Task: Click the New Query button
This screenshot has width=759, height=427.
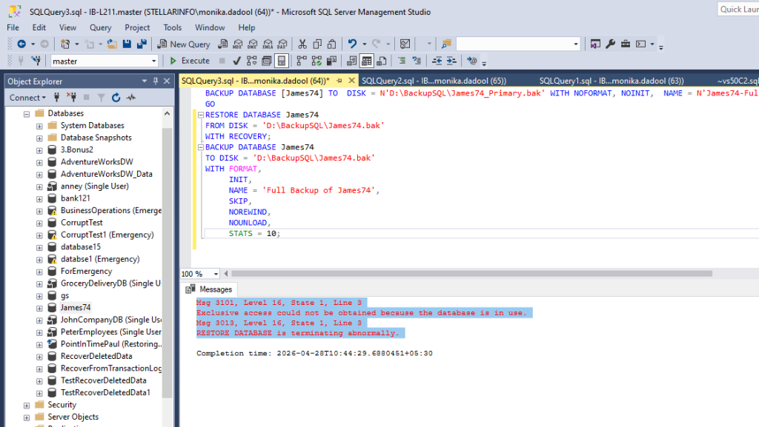Action: [184, 44]
